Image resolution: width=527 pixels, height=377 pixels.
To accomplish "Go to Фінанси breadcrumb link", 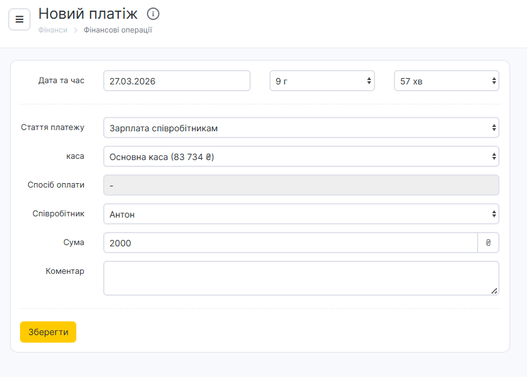I will tap(53, 30).
